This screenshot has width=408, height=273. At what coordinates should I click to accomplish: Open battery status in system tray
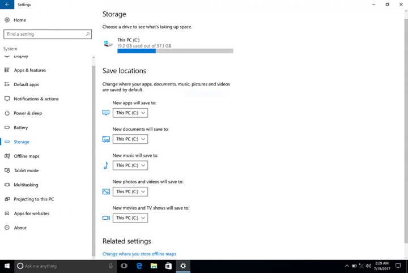tap(354, 266)
